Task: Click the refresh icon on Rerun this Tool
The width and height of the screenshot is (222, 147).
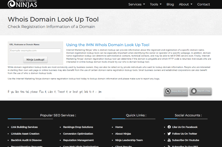Action: 168,91
